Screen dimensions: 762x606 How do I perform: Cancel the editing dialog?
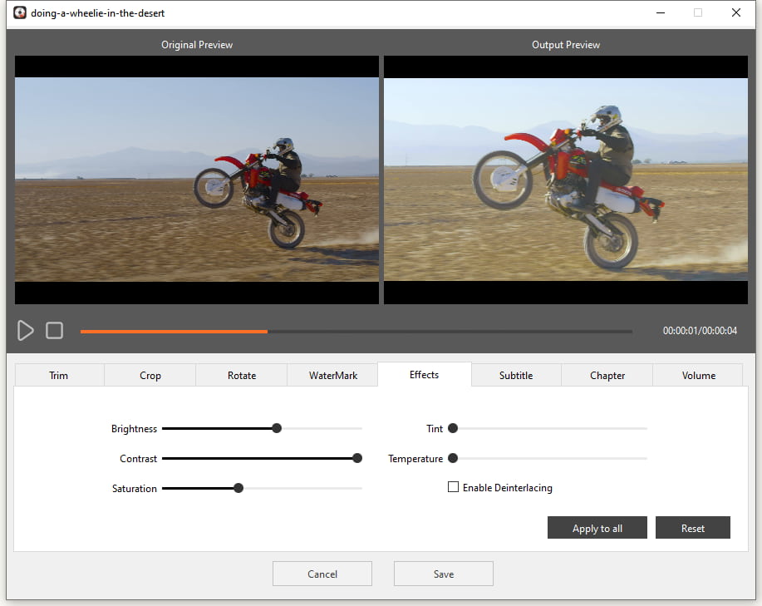click(x=322, y=574)
